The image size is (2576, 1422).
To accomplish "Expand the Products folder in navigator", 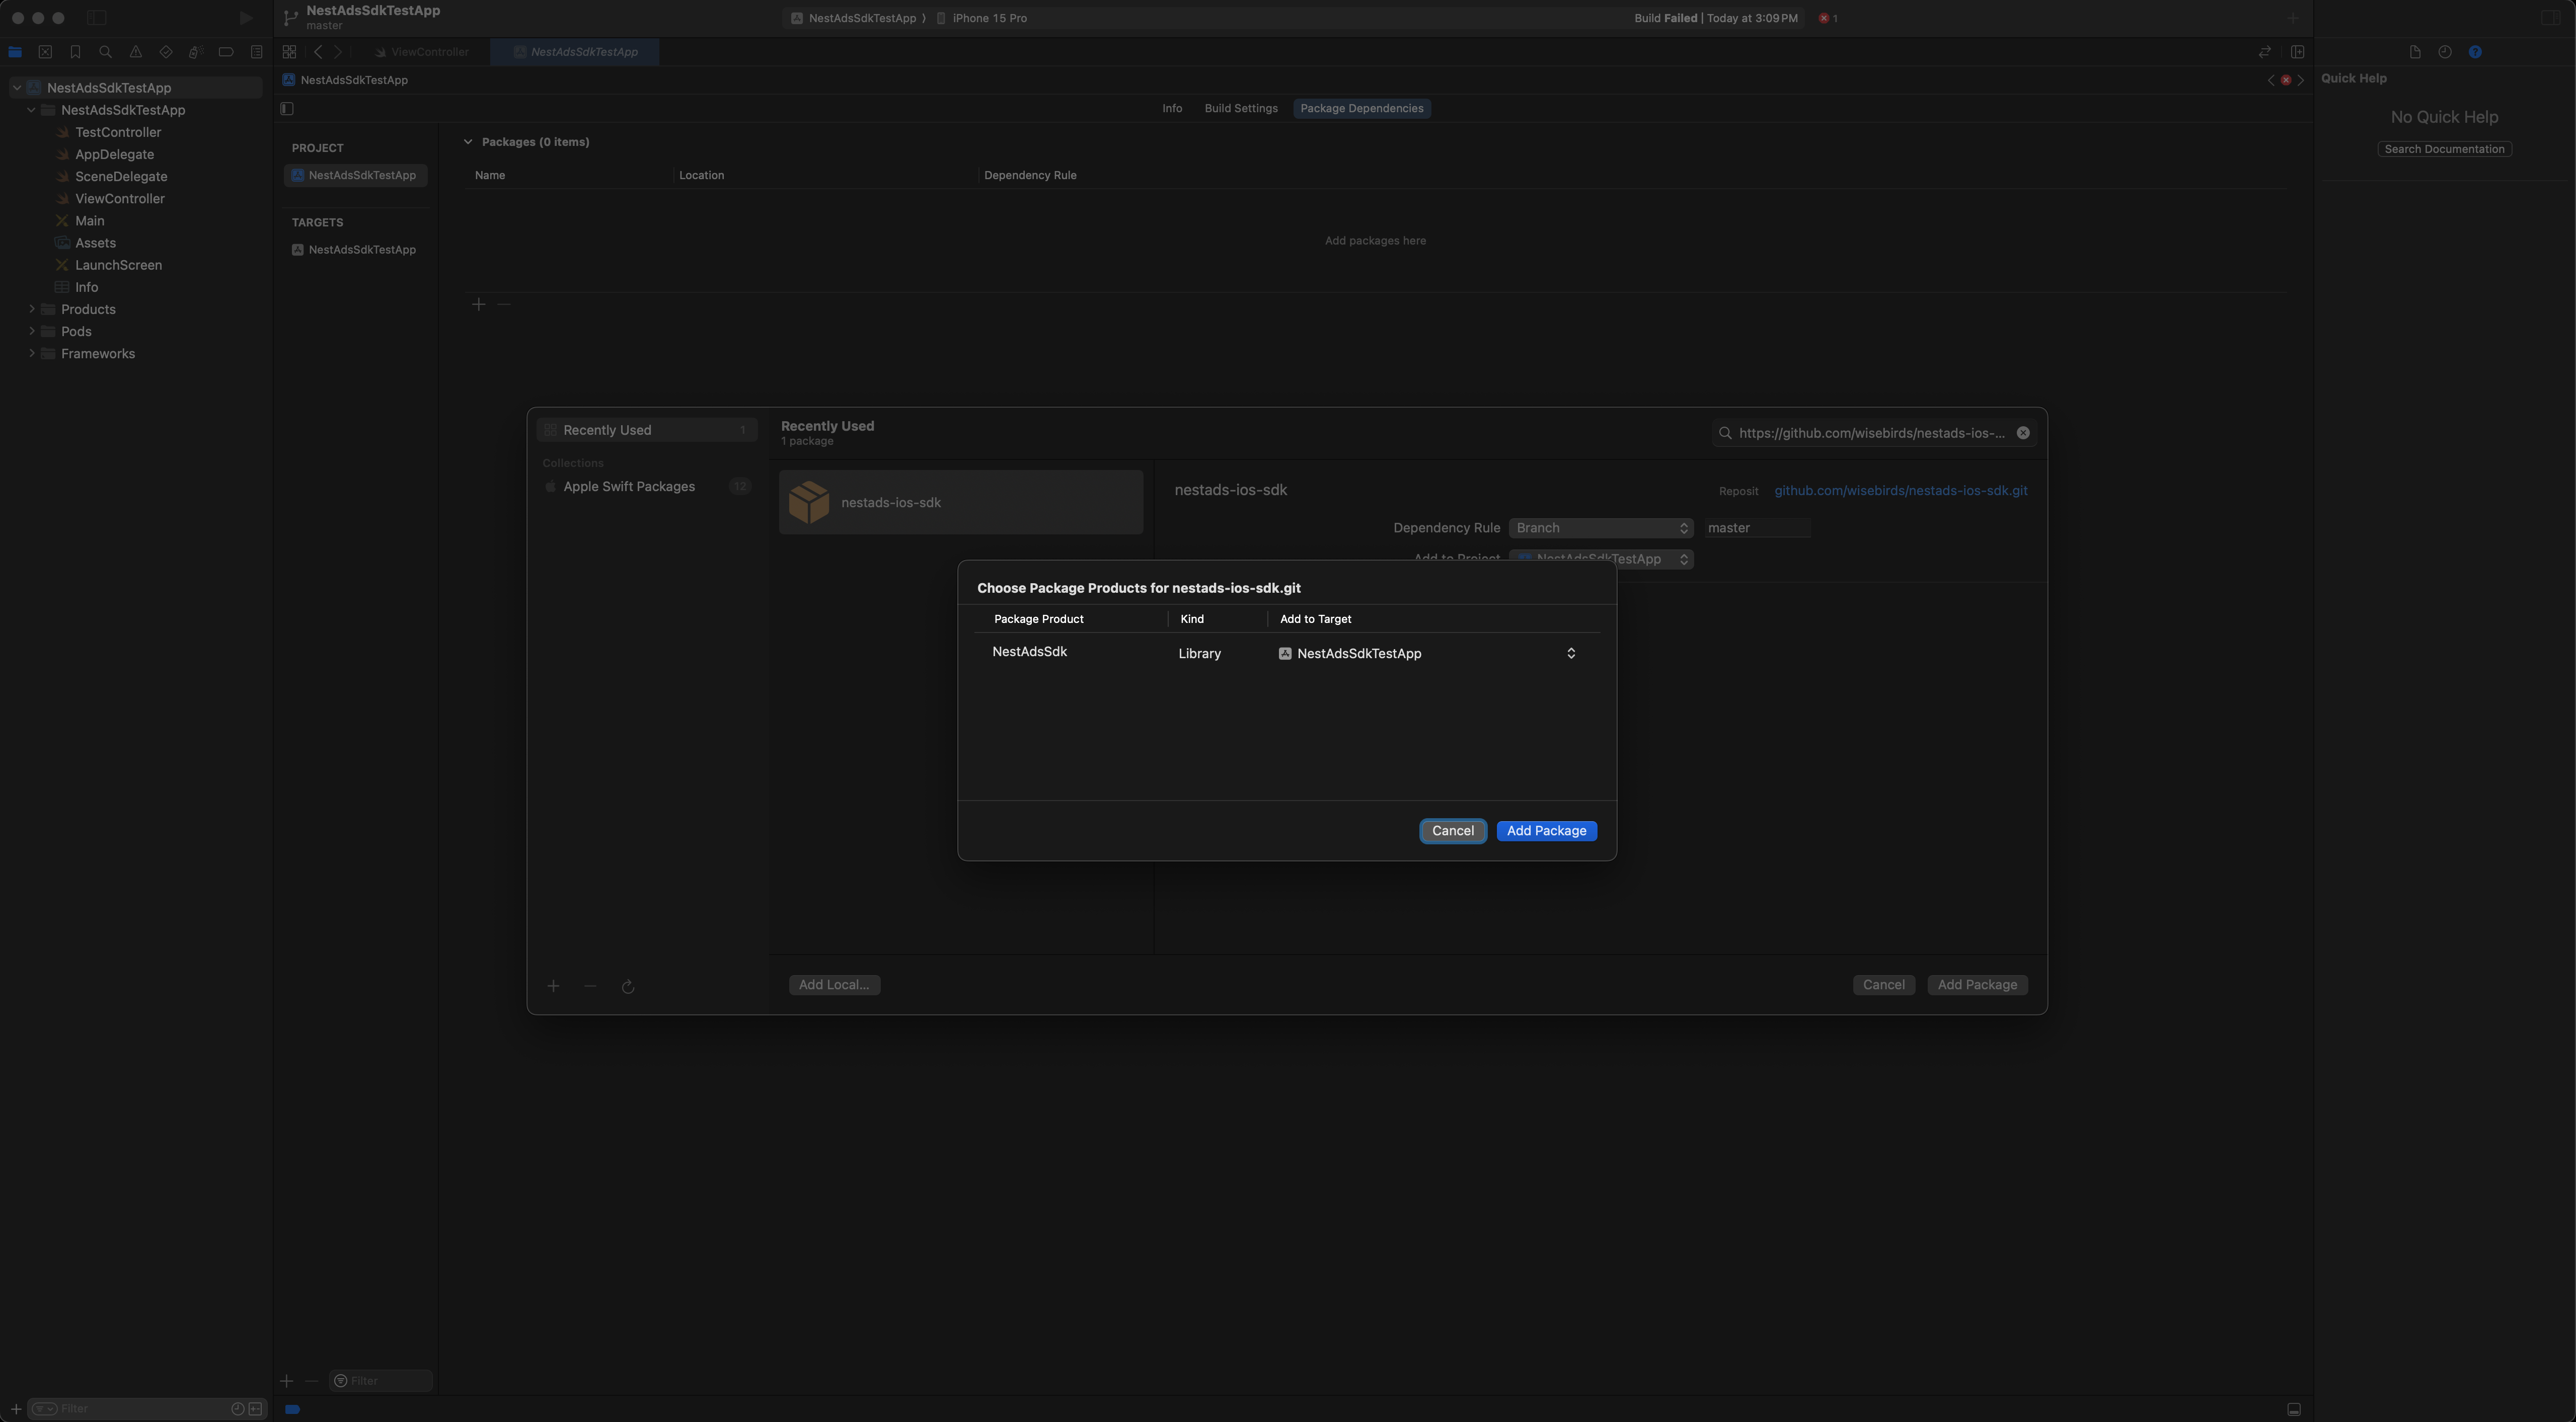I will click(x=32, y=309).
